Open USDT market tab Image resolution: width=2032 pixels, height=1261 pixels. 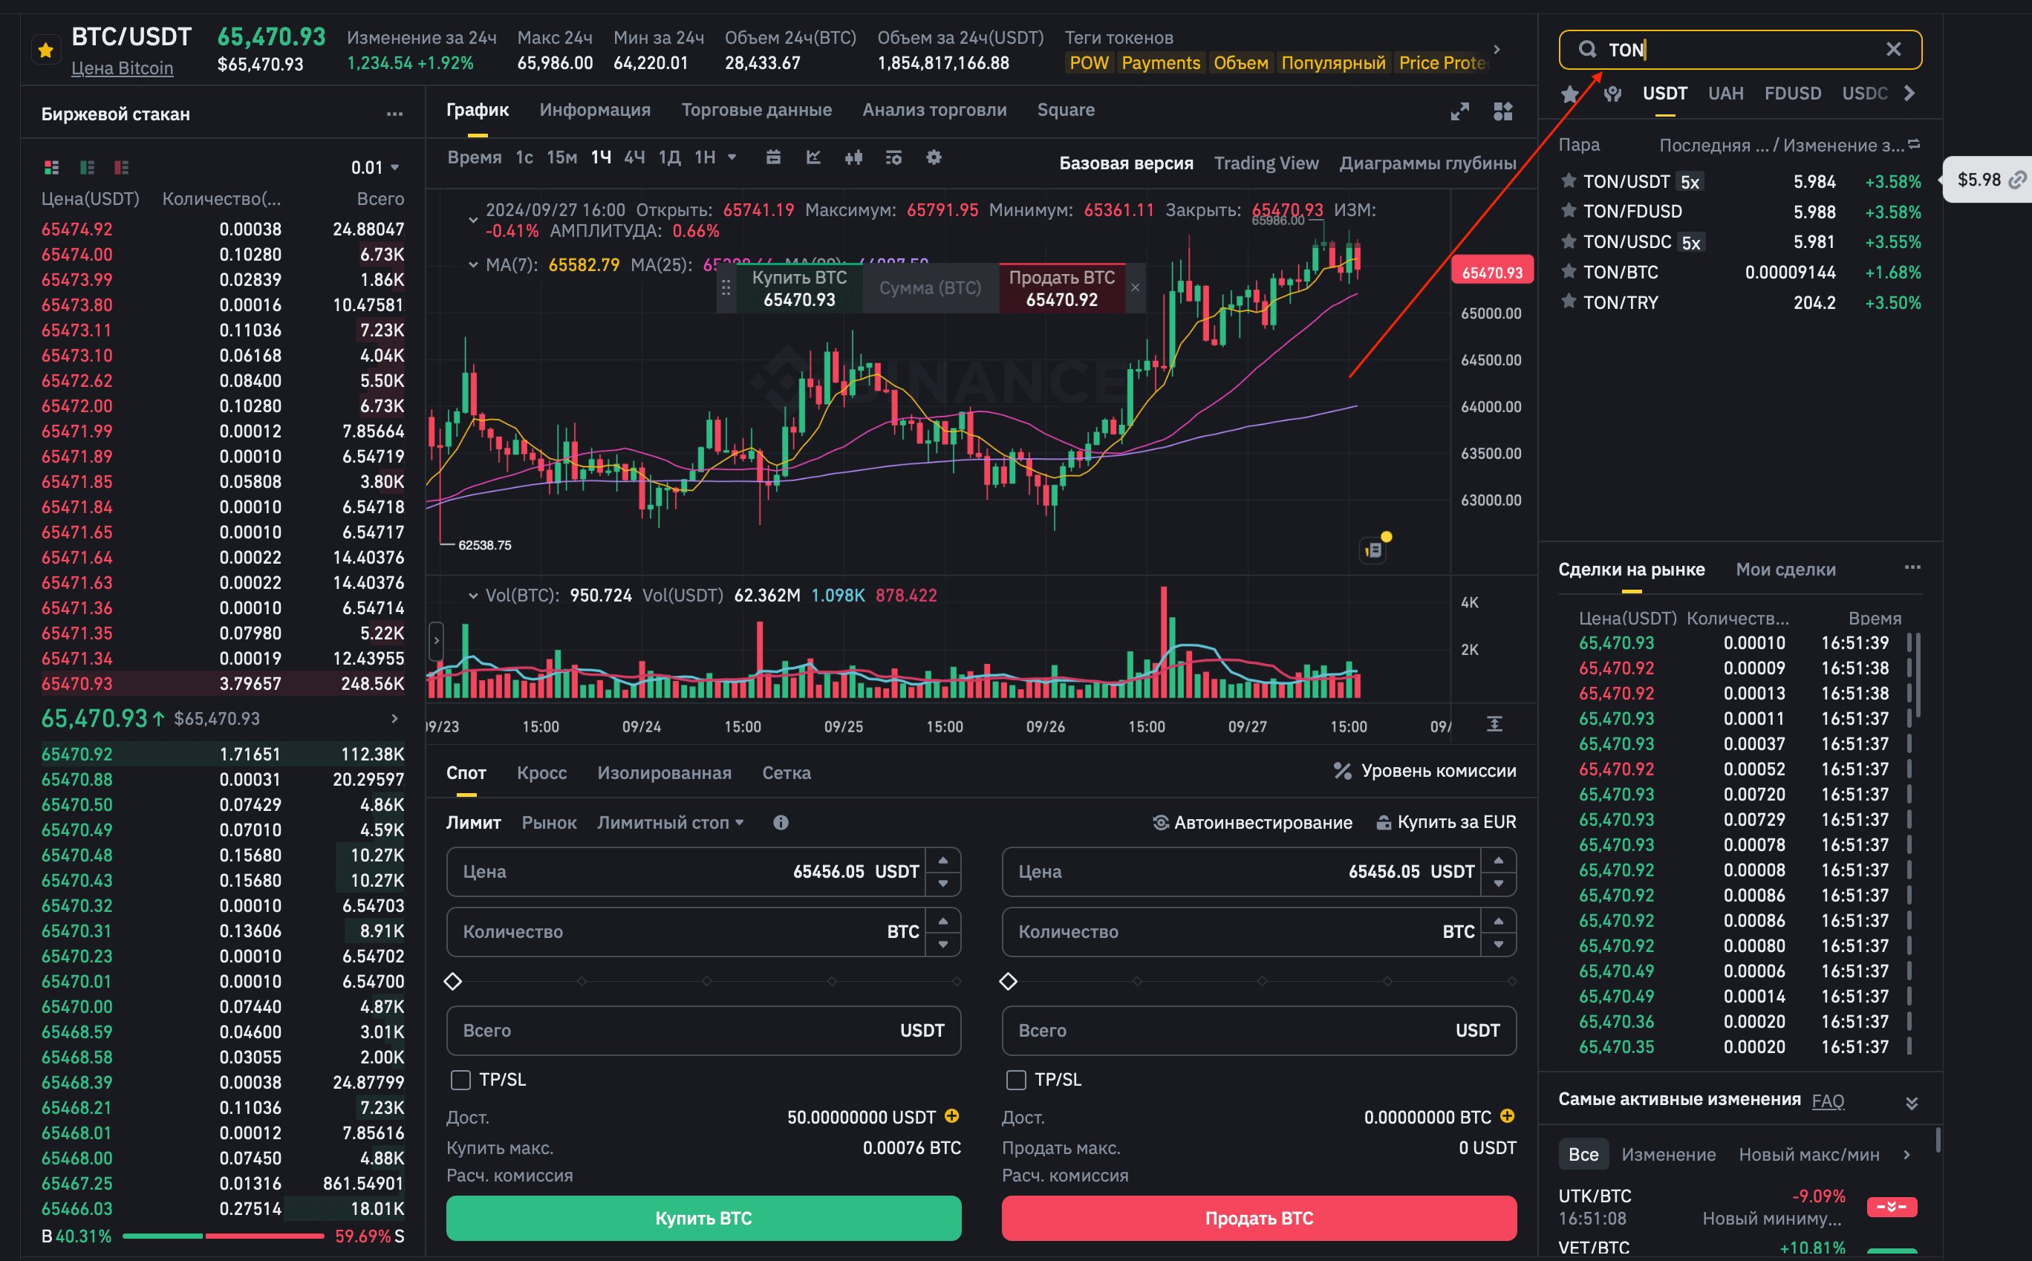pyautogui.click(x=1664, y=94)
